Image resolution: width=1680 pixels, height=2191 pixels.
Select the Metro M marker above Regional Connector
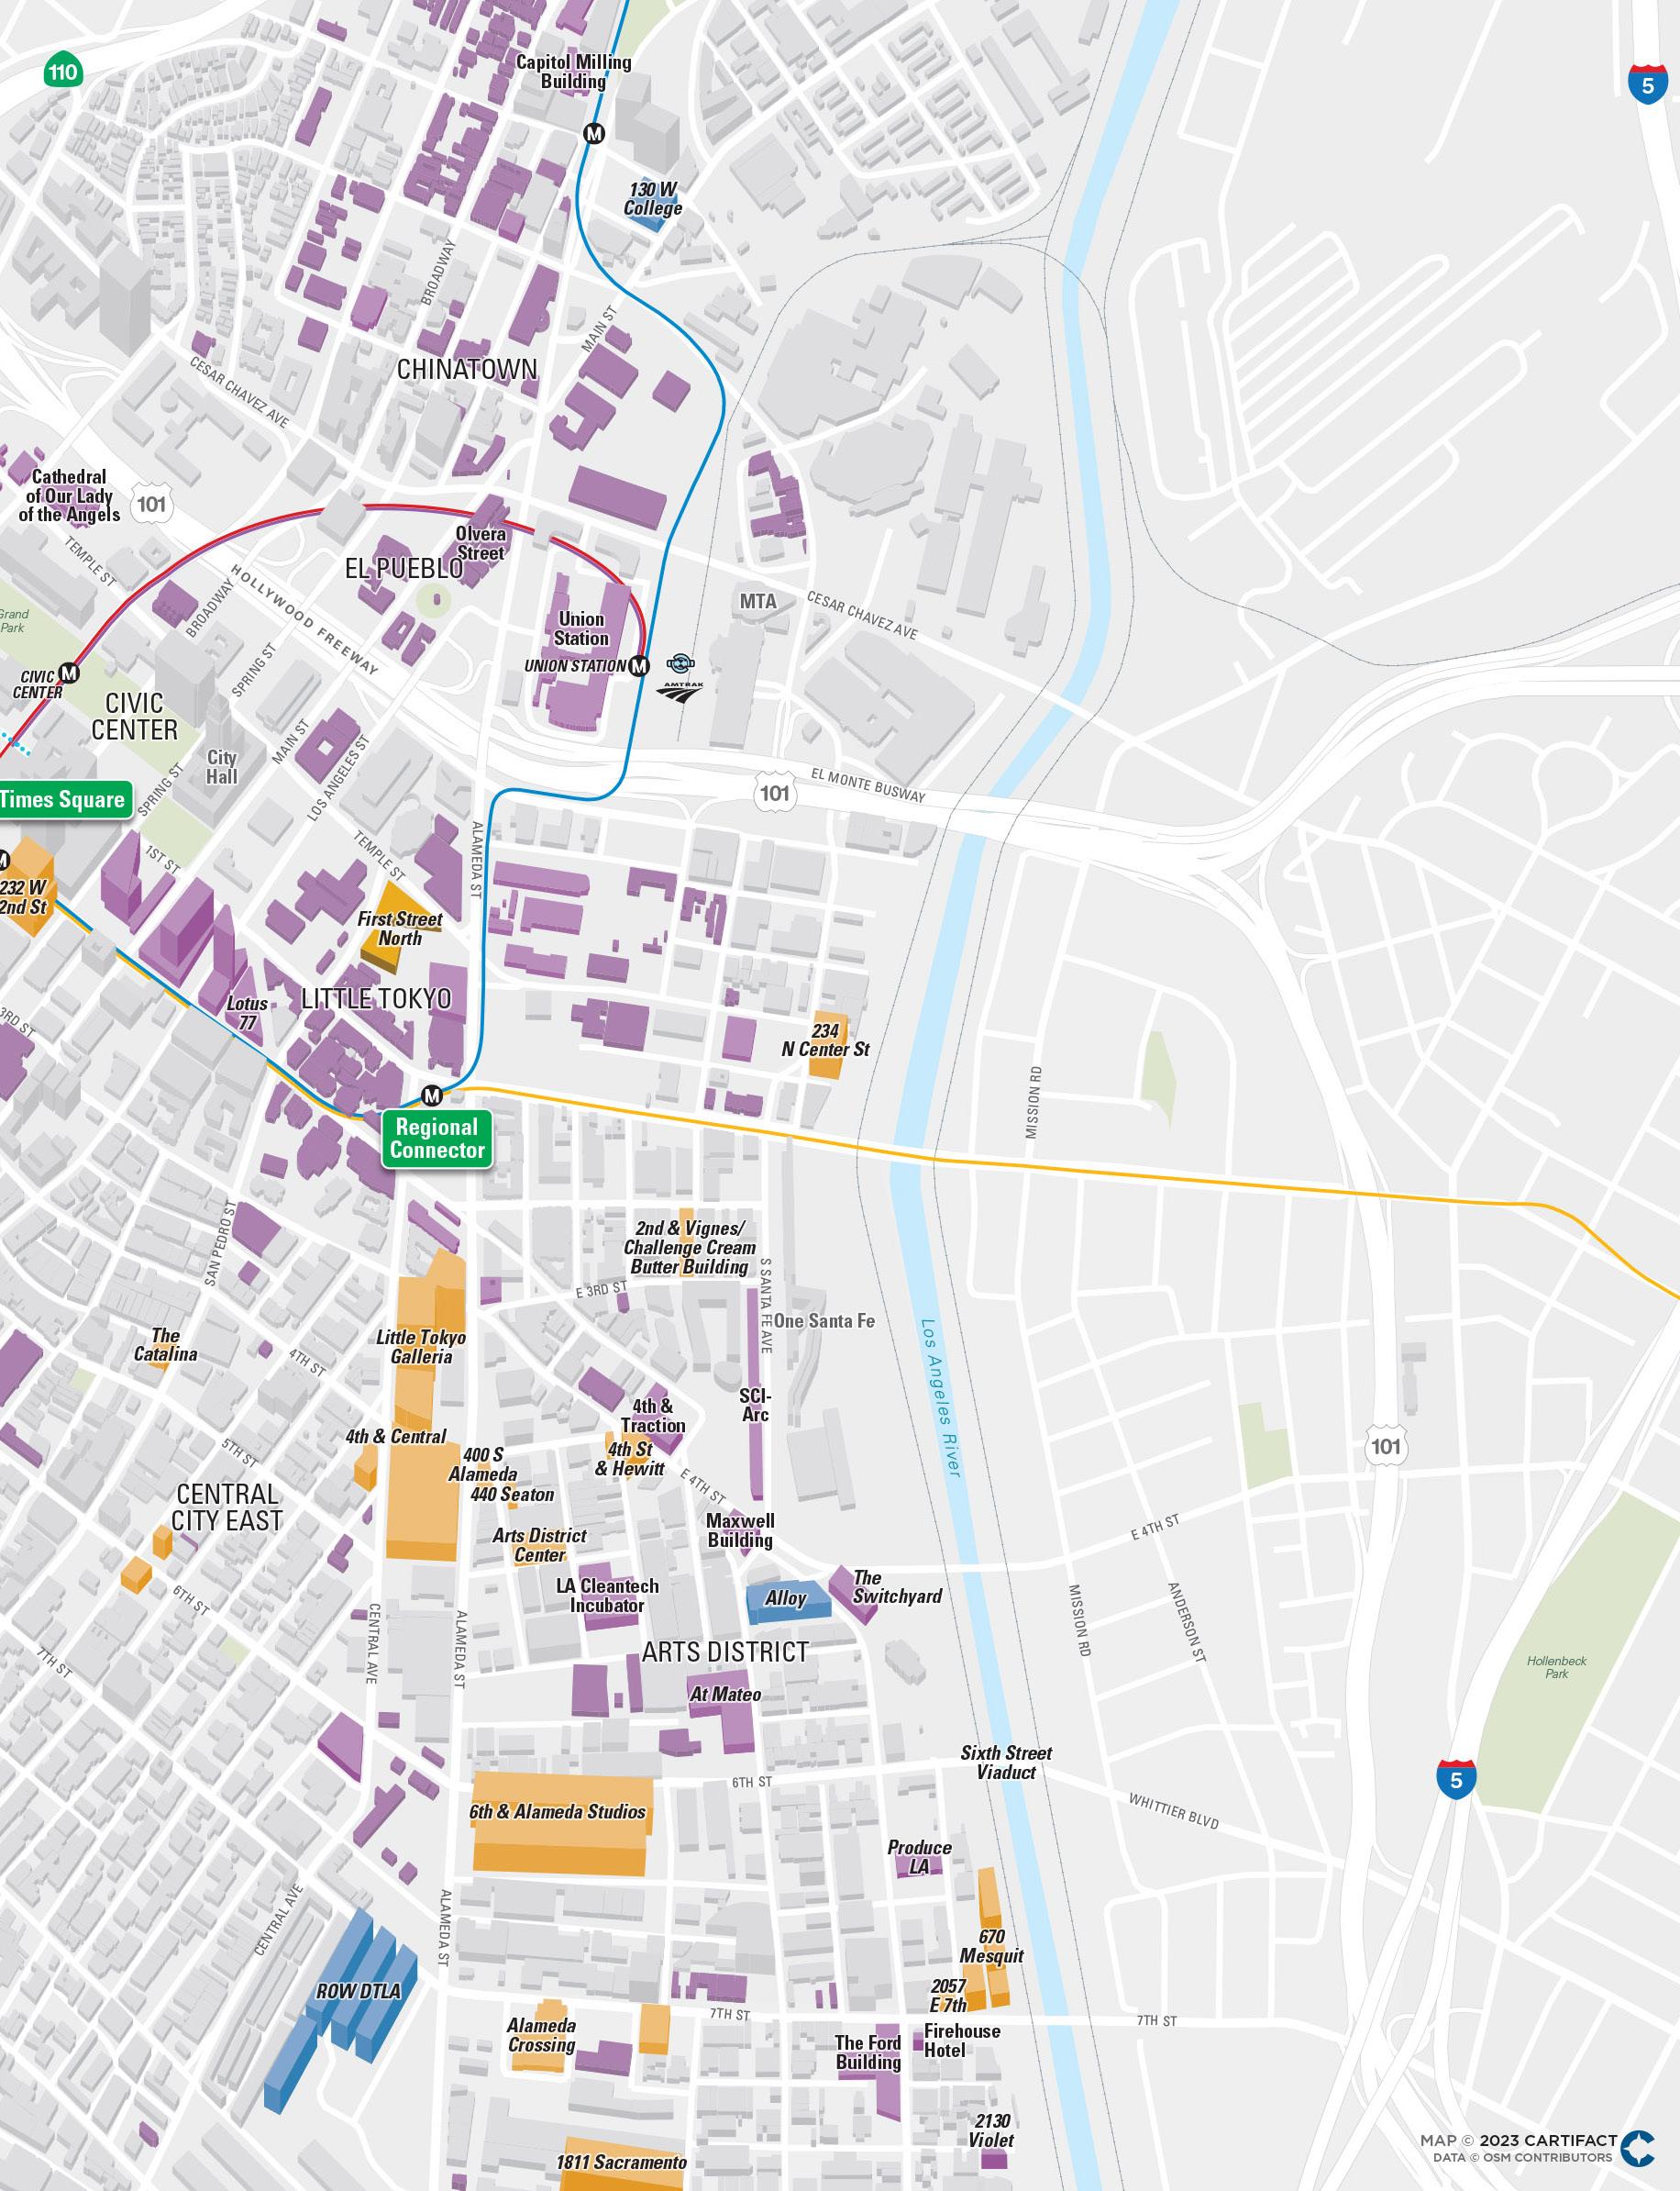[432, 1095]
